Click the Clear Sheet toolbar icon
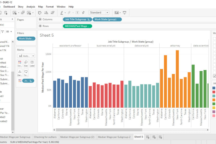Screen dimensions: 216x144 (29, 13)
